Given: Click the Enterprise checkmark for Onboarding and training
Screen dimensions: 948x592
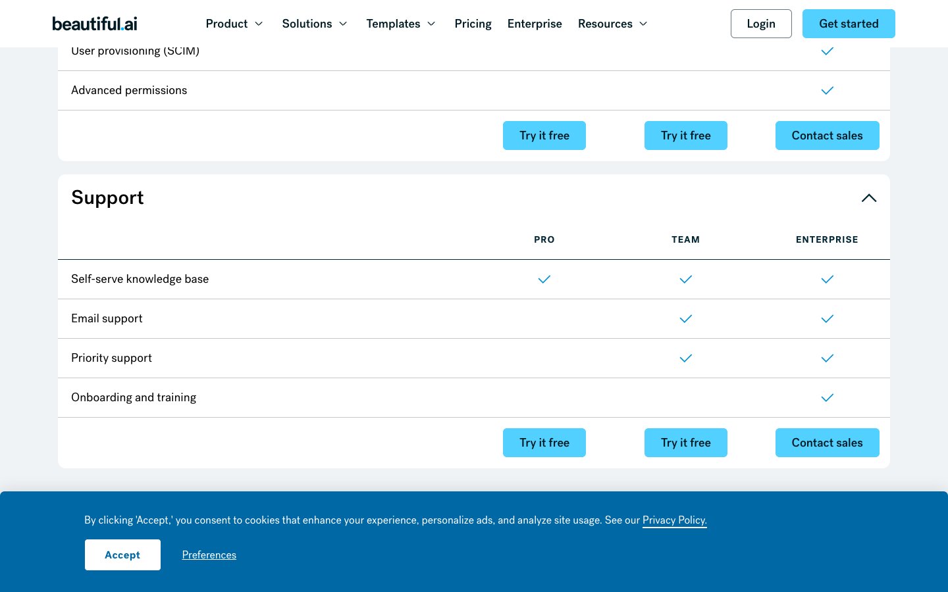Looking at the screenshot, I should [827, 397].
